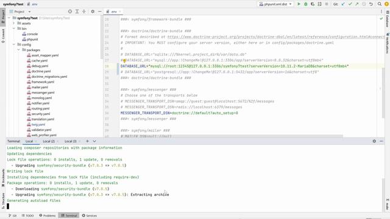Collapse the symfony7test root node
Screen dimensions: 390x219
(x=9, y=18)
